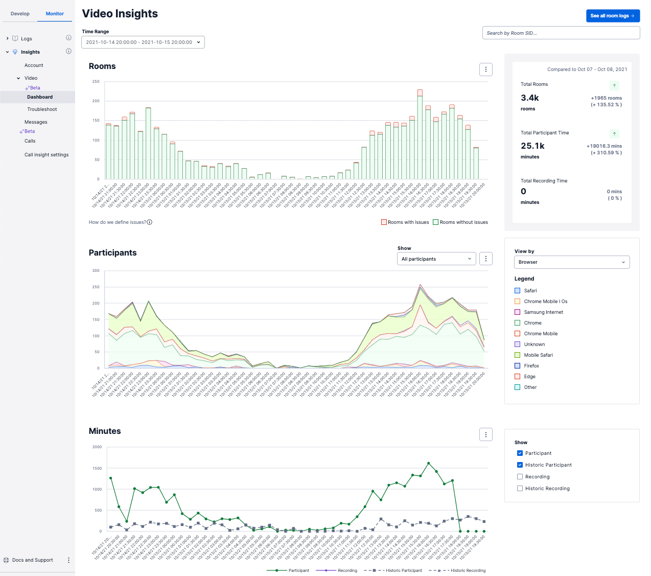Change the 'View by' Browser dropdown
Viewport: 651px width, 576px height.
coord(571,262)
